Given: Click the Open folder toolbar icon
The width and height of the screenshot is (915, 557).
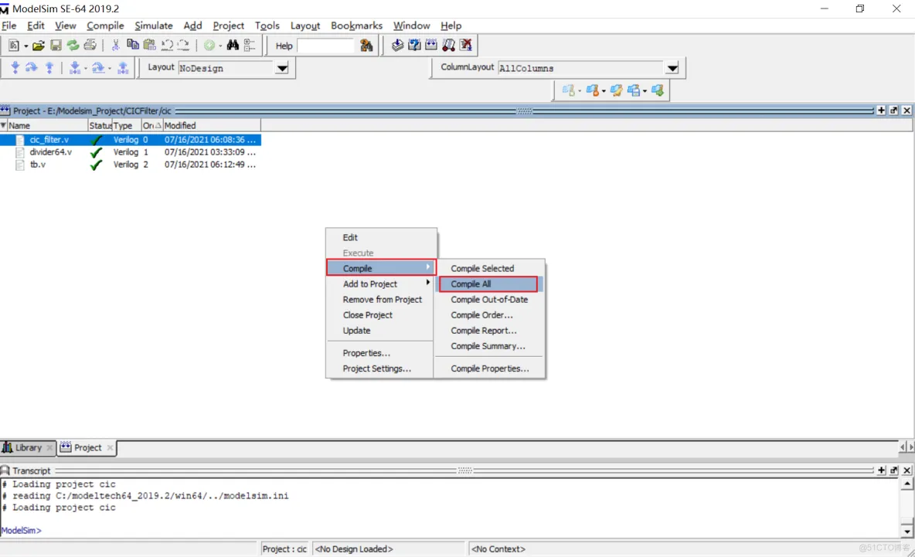Looking at the screenshot, I should pyautogui.click(x=39, y=45).
